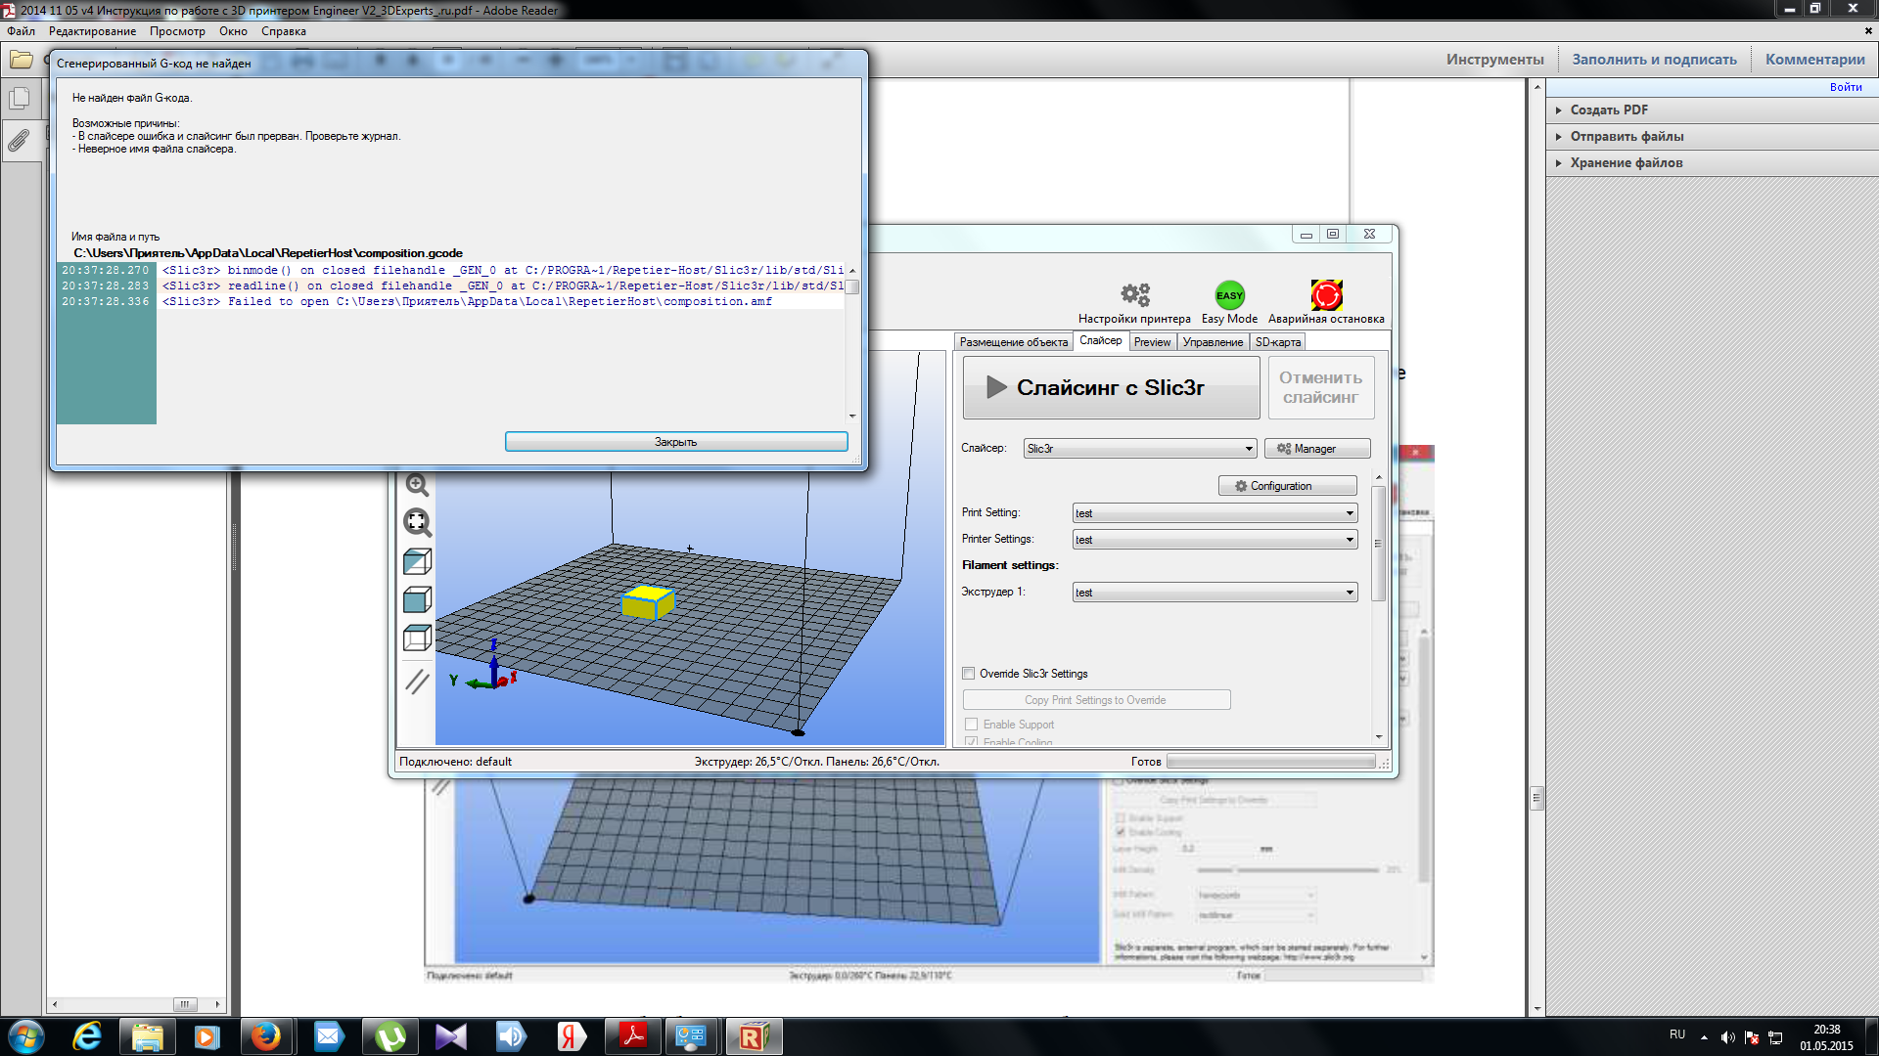Viewport: 1879px width, 1056px height.
Task: Click the zoom magnifier icon in 3D view
Action: 417,485
